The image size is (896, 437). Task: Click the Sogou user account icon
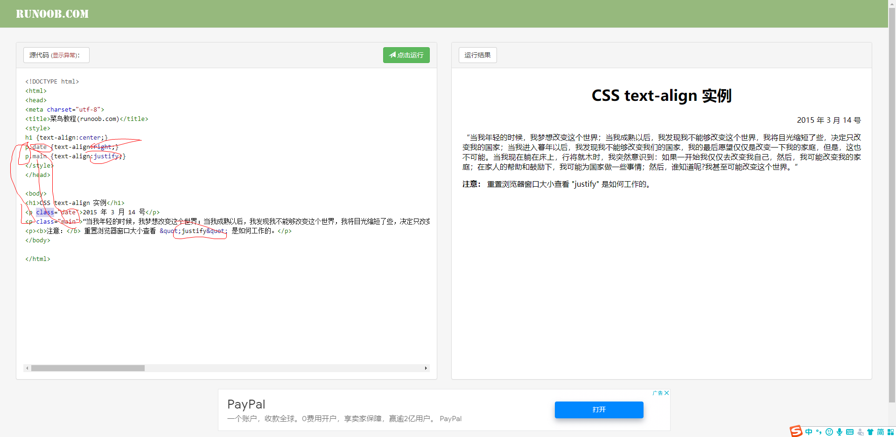[860, 432]
